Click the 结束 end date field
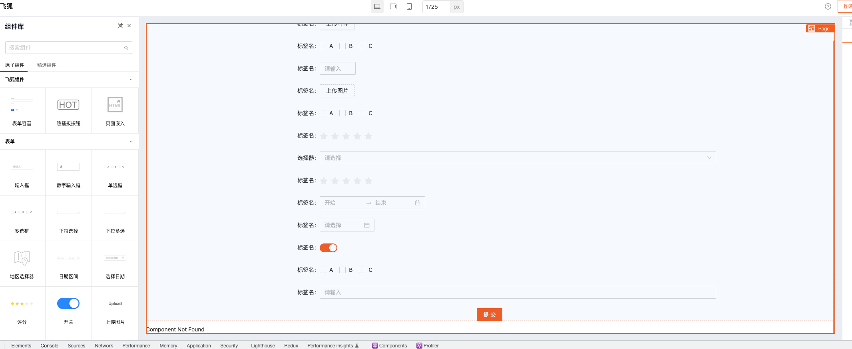 coord(392,203)
